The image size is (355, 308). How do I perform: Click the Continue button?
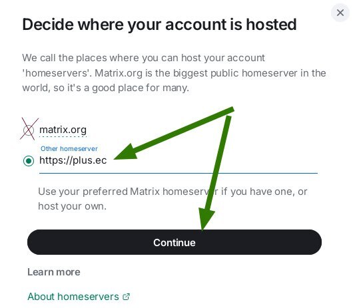pyautogui.click(x=175, y=242)
